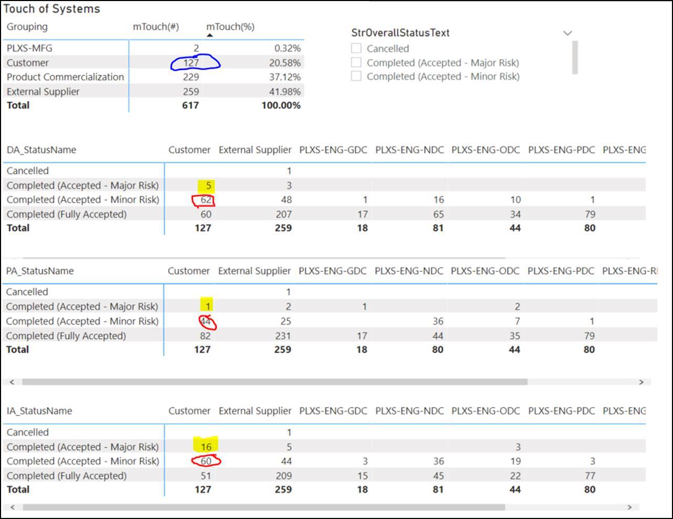The image size is (673, 519).
Task: Click the DA_StatusName column header
Action: coord(41,150)
